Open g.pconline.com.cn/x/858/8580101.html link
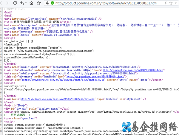179x135 pixels. (x=133, y=70)
